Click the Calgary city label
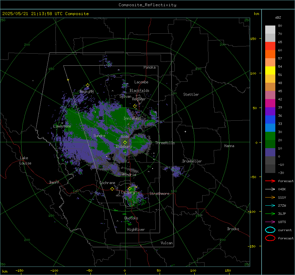 [128, 192]
